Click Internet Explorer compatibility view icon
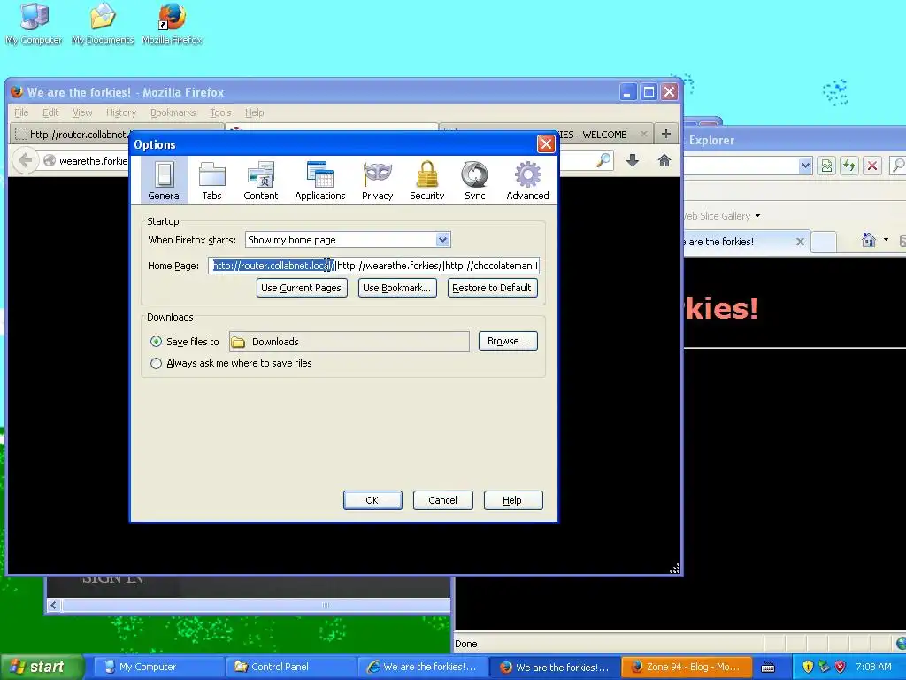906x680 pixels. point(827,166)
